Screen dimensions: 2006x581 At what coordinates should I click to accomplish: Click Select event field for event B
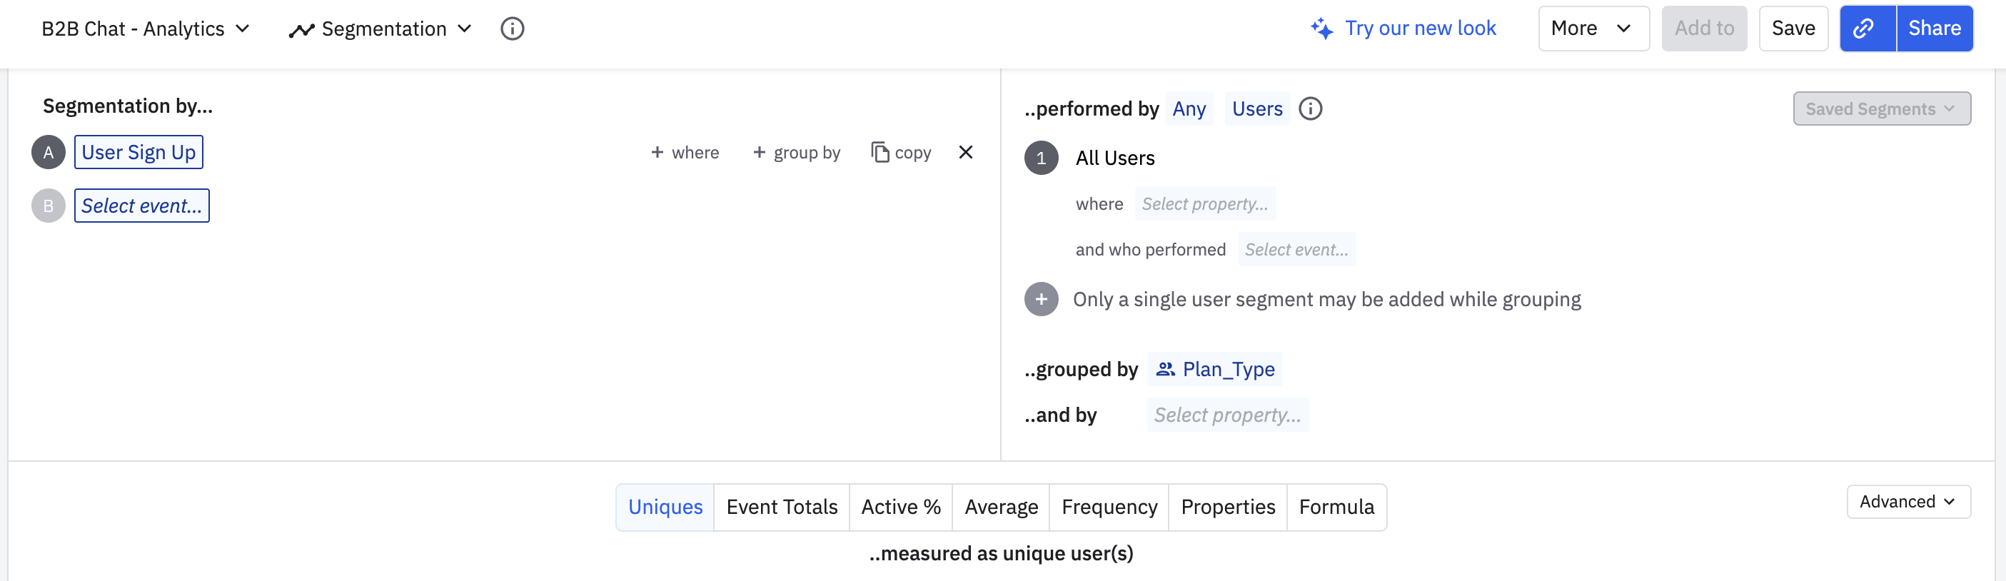(x=142, y=206)
